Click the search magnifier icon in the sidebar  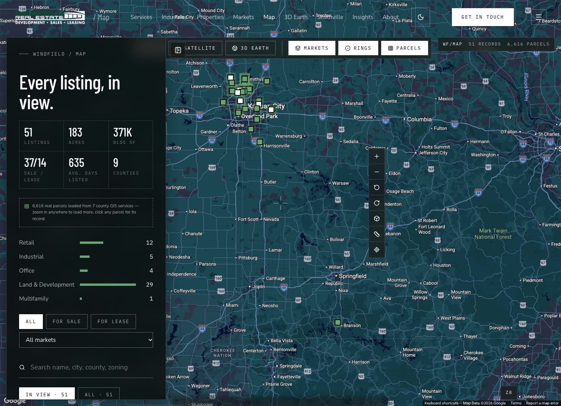point(22,367)
